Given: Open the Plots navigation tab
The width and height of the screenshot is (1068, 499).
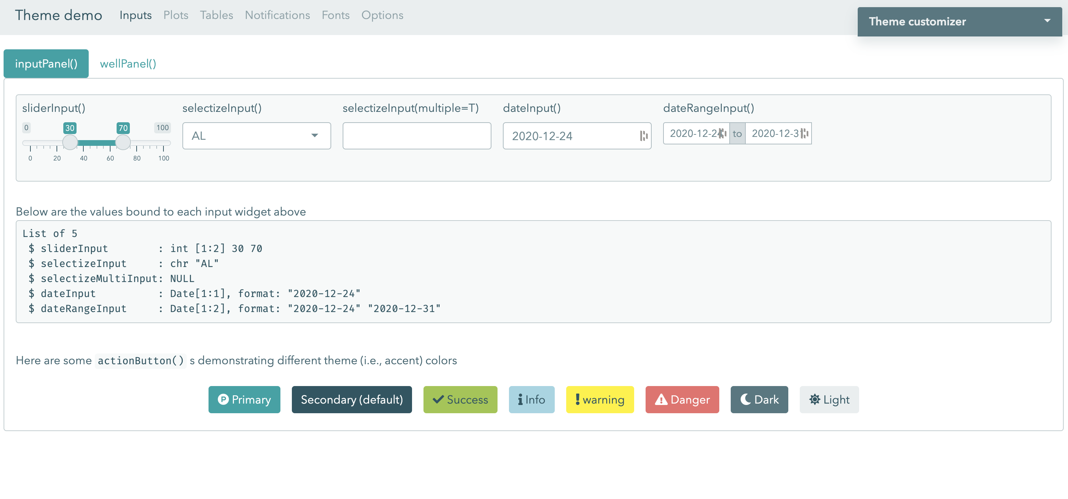Looking at the screenshot, I should pos(175,15).
